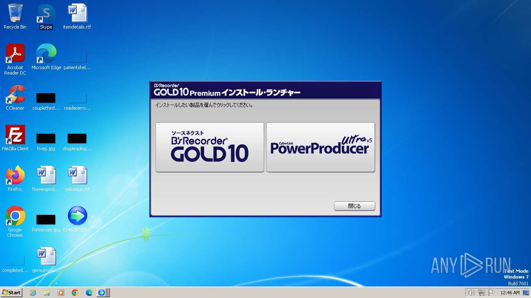531x298 pixels.
Task: Launch Firefox desktop shortcut
Action: coord(15,178)
